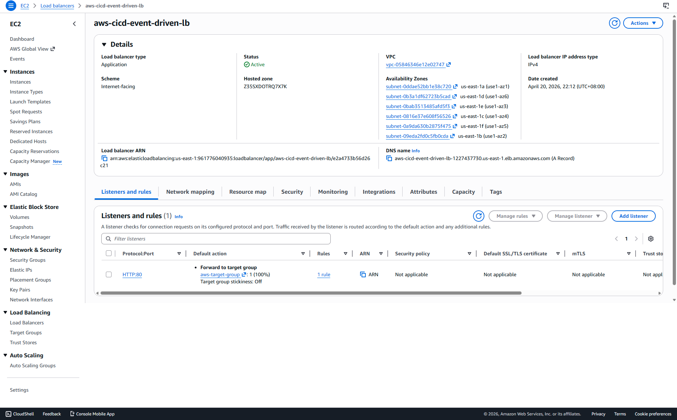Sort by Protocol:Port column
The image size is (677, 420).
(179, 254)
